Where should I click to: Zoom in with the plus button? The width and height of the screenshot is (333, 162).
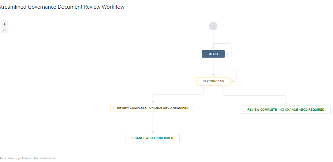pos(4,24)
